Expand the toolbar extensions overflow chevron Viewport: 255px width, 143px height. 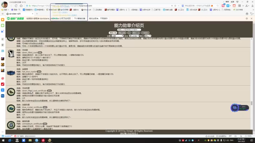(243, 6)
